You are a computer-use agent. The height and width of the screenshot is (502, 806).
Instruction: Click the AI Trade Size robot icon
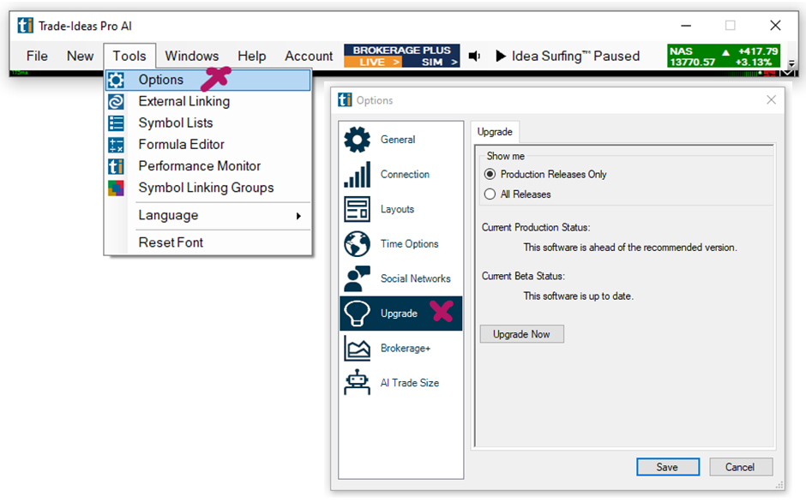pos(357,383)
